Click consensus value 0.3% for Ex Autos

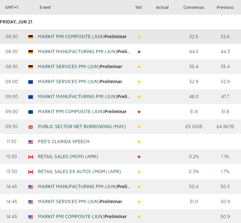194,171
